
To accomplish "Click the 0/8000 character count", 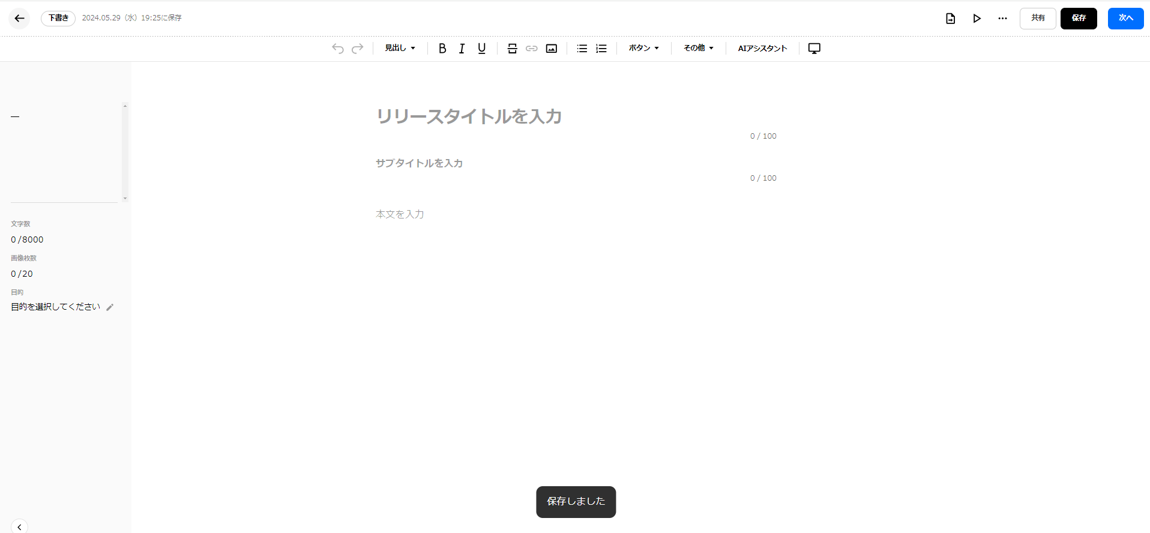I will 27,239.
